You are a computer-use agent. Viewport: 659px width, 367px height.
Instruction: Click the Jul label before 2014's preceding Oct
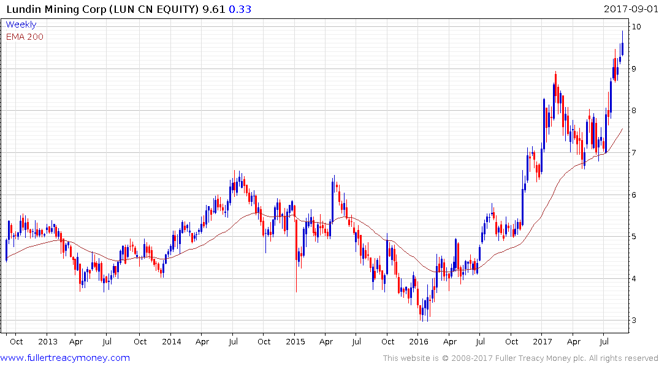107,341
